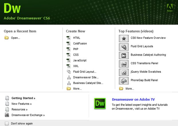Viewport: 178px width, 126px height.
Task: Open the PhoneGap Build Panel video icon
Action: (x=124, y=80)
